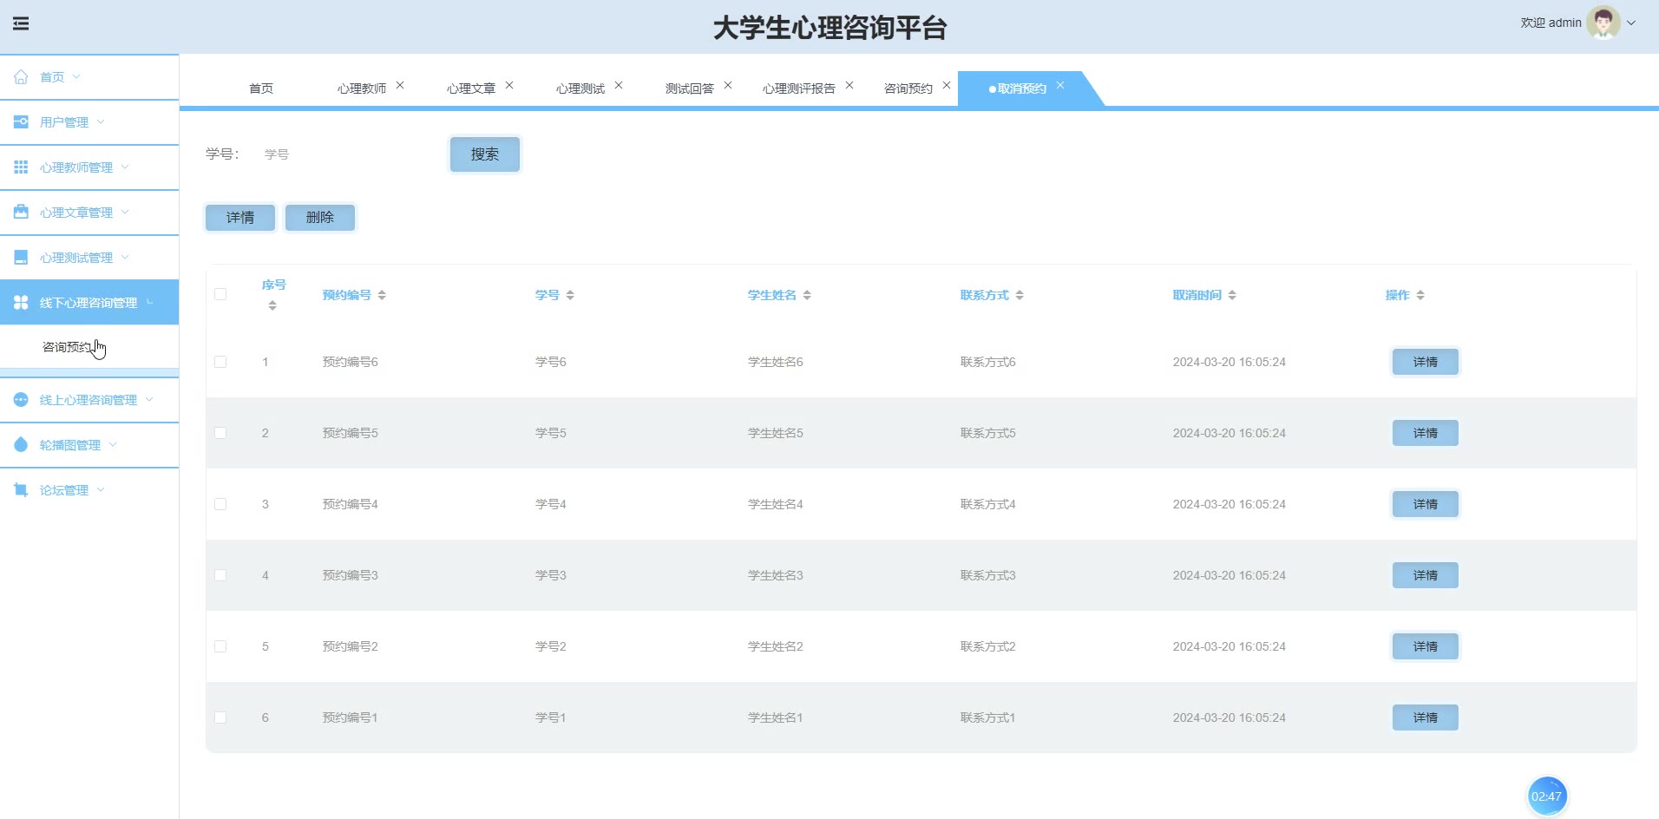Click the 删除 button
Screen dimensions: 1659x819
319,218
